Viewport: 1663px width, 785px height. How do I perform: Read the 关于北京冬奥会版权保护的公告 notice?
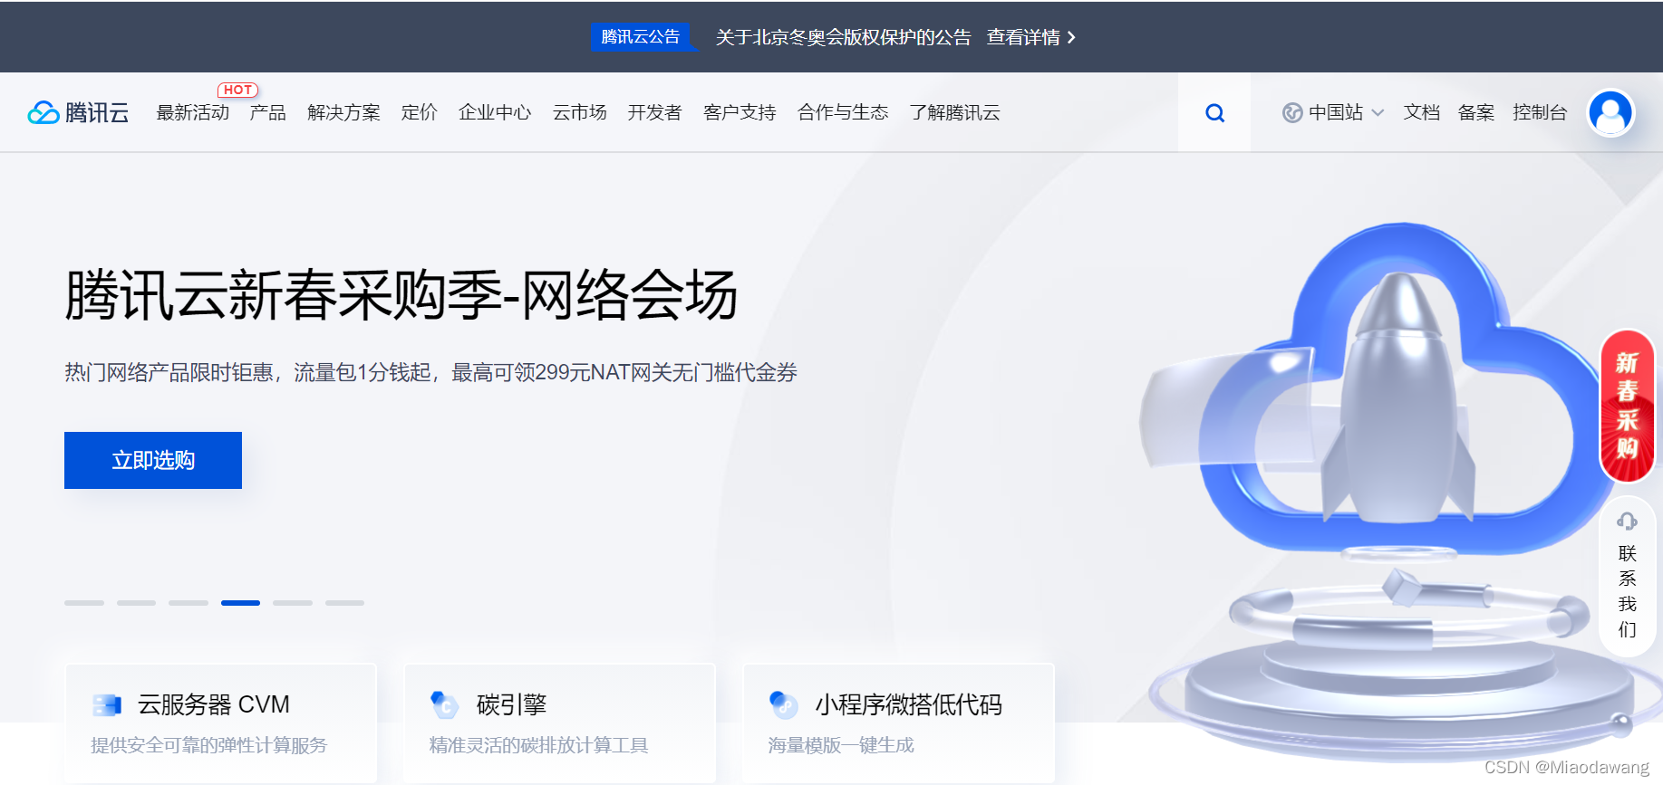(x=843, y=37)
